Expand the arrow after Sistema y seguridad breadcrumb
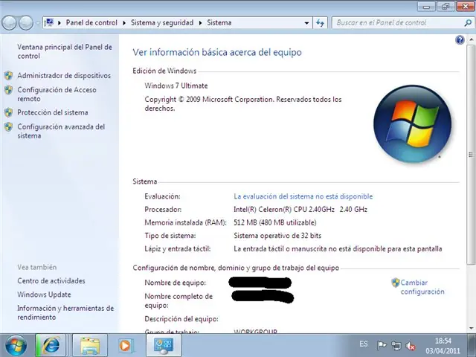This screenshot has width=476, height=357. (200, 23)
